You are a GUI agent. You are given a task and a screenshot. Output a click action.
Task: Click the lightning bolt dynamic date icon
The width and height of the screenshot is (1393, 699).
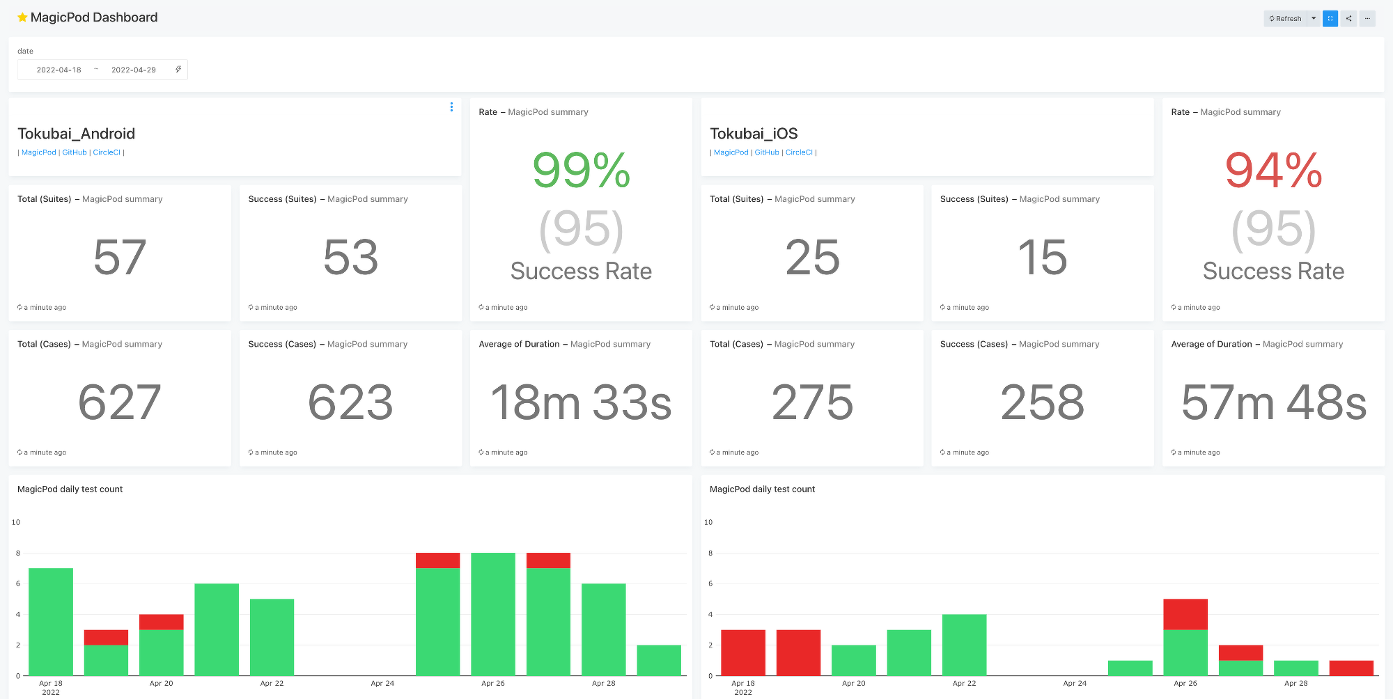(178, 70)
